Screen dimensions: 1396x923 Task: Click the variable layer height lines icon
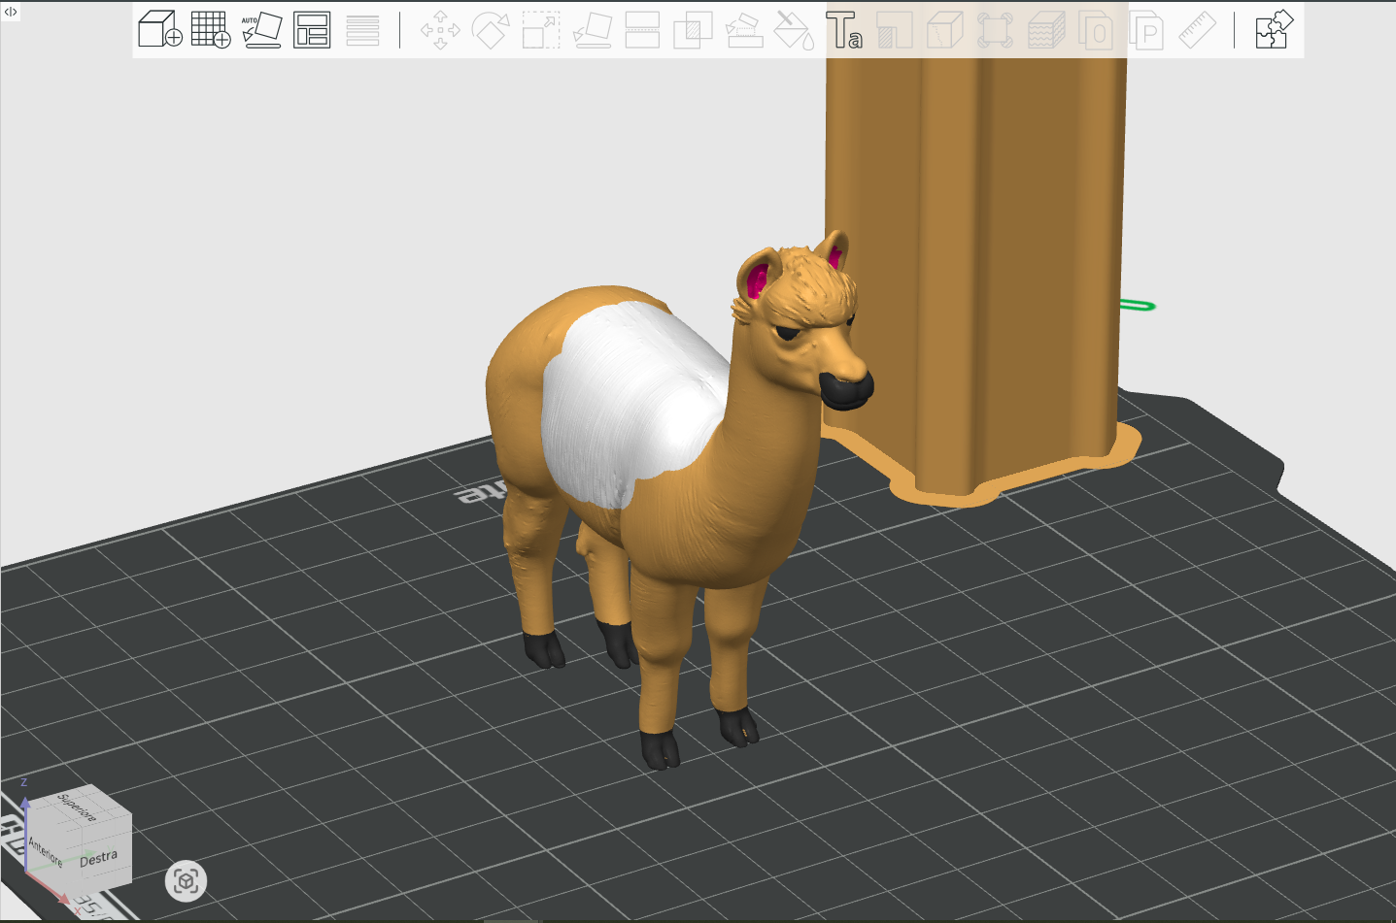pos(362,29)
